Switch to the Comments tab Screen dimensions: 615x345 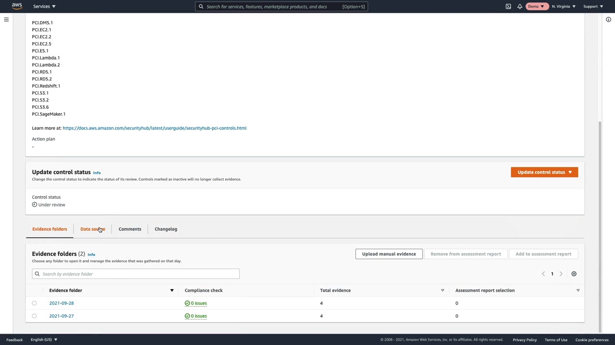click(130, 229)
